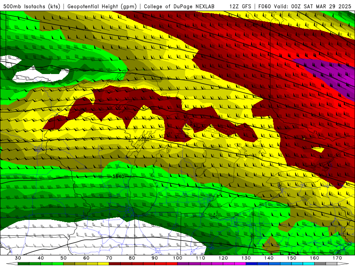Click the 130 kt color scale label
Screen dimensions: 355x266
click(x=246, y=258)
